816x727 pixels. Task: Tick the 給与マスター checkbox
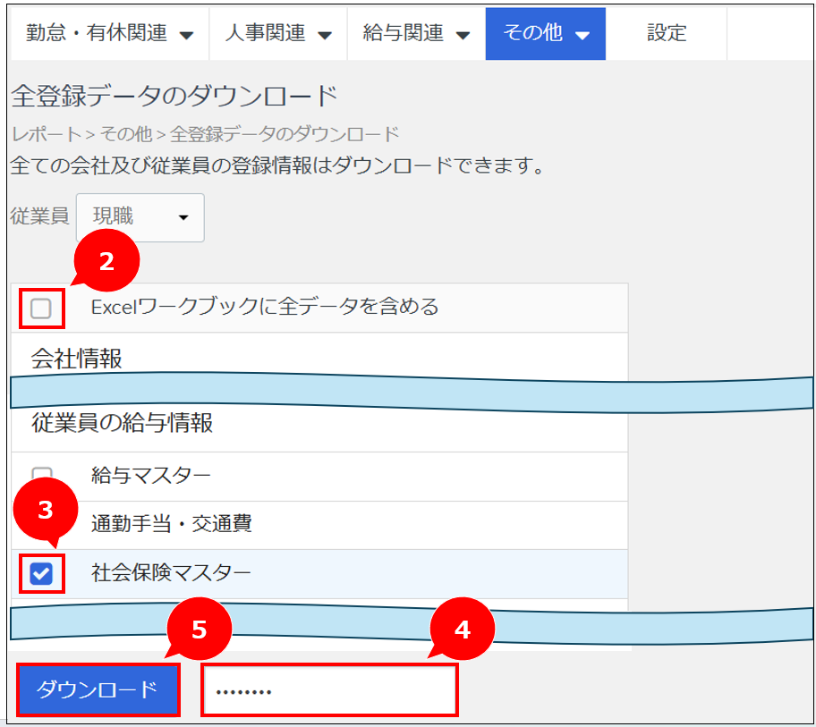tap(41, 473)
